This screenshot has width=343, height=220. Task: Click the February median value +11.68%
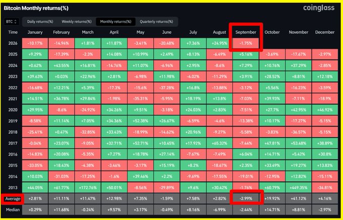pyautogui.click(x=61, y=210)
